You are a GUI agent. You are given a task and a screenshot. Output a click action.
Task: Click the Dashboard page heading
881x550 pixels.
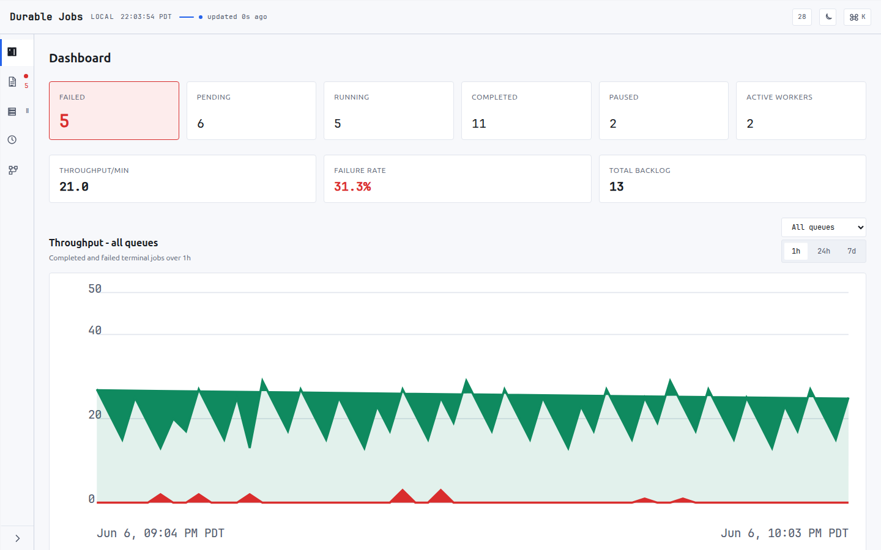(x=80, y=58)
